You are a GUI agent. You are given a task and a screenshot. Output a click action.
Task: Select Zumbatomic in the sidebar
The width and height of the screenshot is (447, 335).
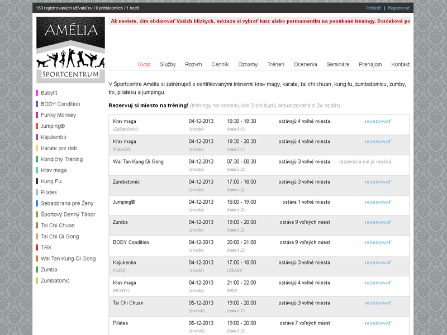point(55,281)
